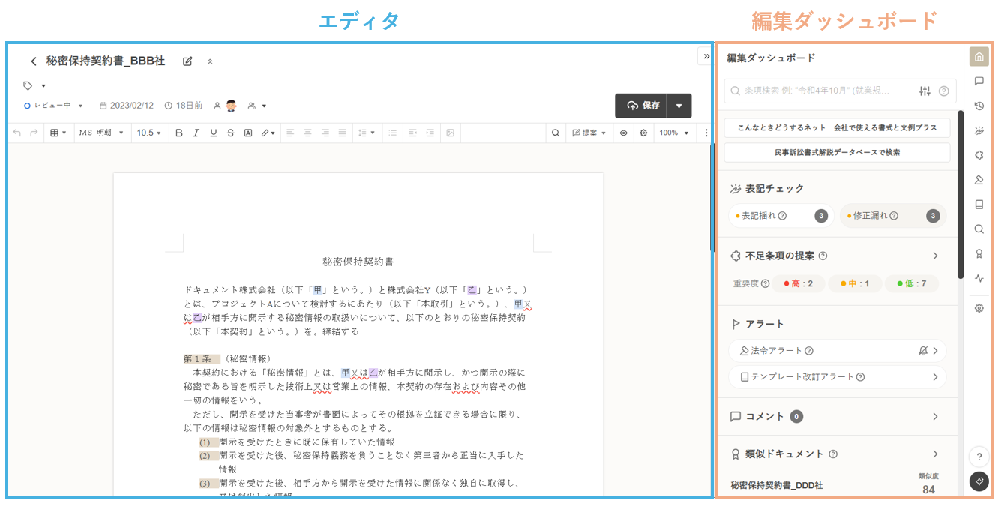Click the 保存 save button
Screen dimensions: 998x509
tap(643, 106)
